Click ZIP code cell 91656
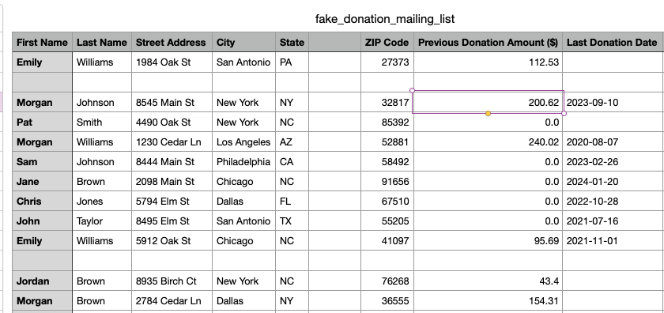This screenshot has width=664, height=313. pos(387,182)
